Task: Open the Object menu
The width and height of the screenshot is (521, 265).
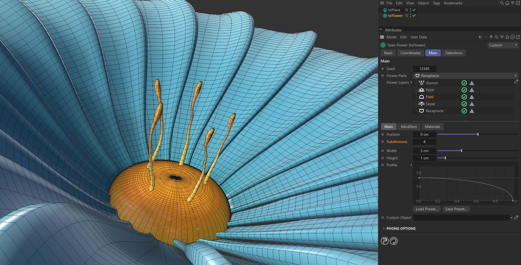Action: click(423, 3)
